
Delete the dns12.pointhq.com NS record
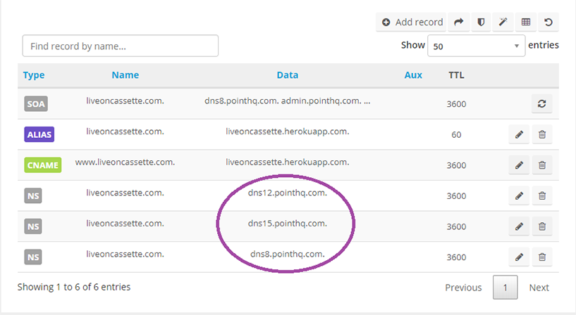(x=542, y=195)
